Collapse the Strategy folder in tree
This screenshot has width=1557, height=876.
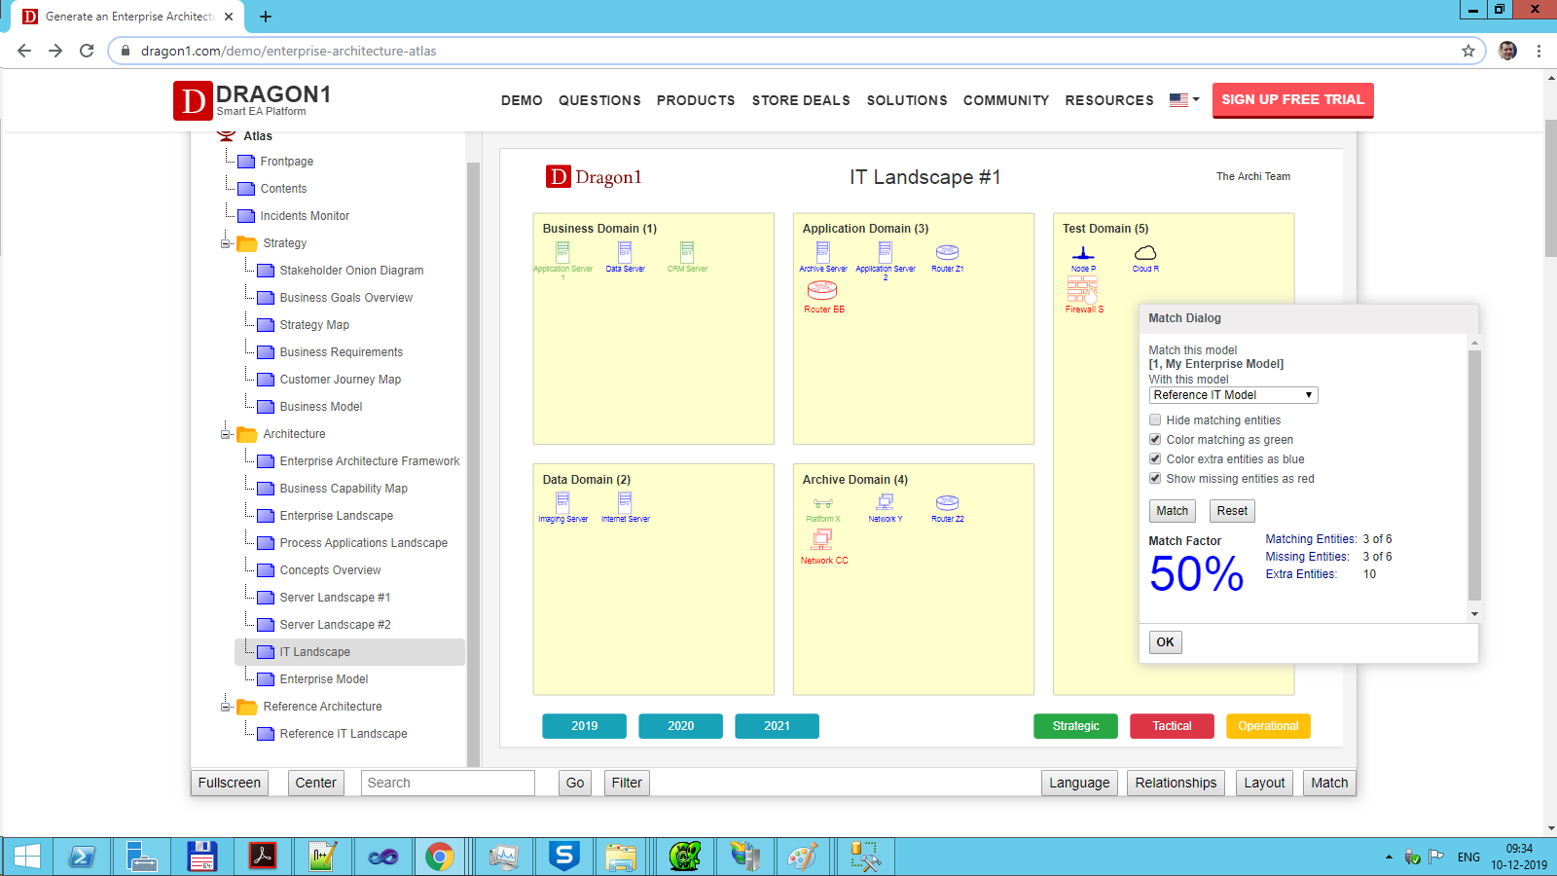point(226,243)
